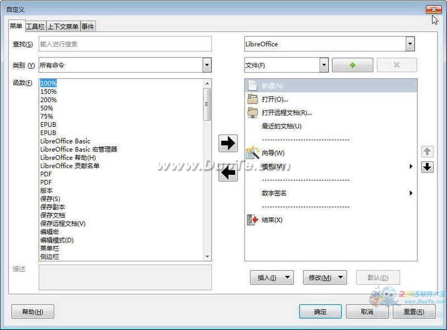This screenshot has width=447, height=330.
Task: Open the 修改(M) dropdown button
Action: click(x=325, y=278)
